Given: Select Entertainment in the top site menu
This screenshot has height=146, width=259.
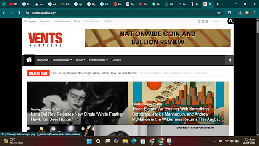Looking at the screenshot, I should click(x=92, y=21).
